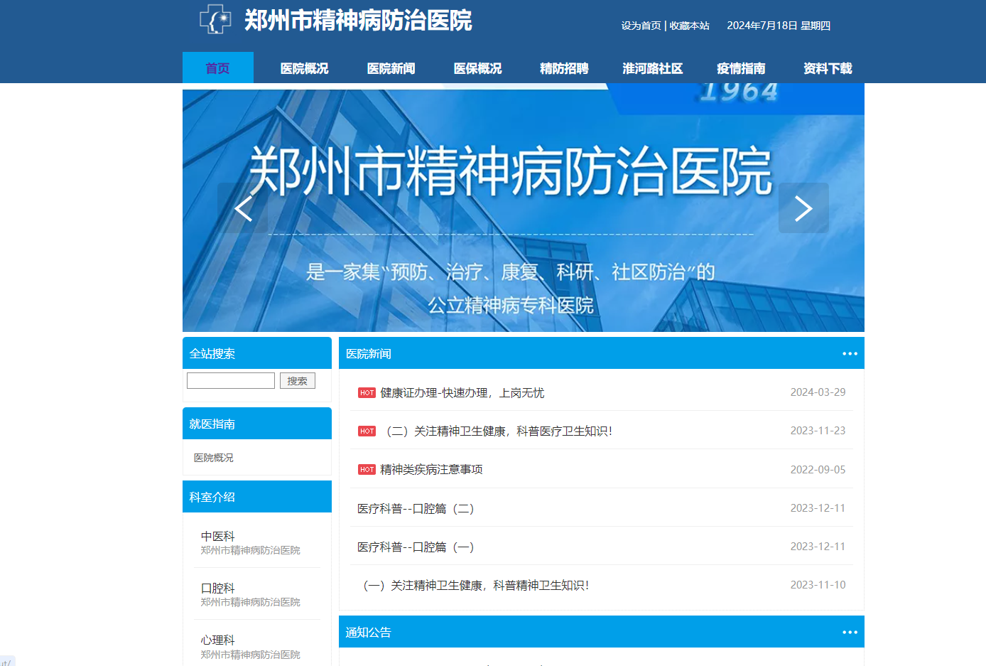Open more 通知公告 via the ellipsis icon
The width and height of the screenshot is (986, 666).
click(x=850, y=633)
